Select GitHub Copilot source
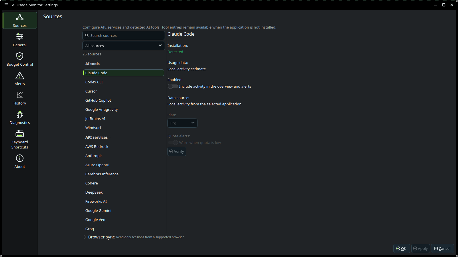 click(x=123, y=100)
